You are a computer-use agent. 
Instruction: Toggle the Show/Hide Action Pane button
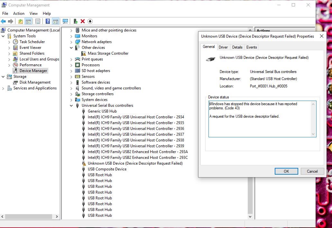pyautogui.click(x=55, y=21)
